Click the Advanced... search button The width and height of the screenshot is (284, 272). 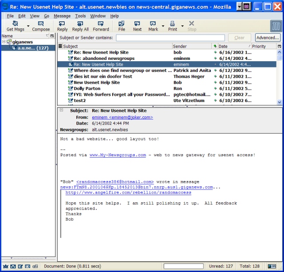pos(268,38)
